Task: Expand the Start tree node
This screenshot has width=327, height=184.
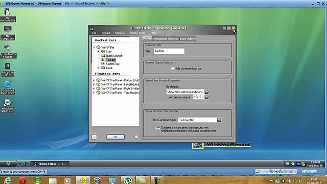Action: [98, 51]
